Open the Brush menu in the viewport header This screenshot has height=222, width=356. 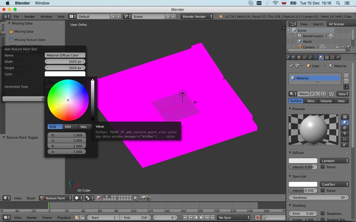coord(31,198)
